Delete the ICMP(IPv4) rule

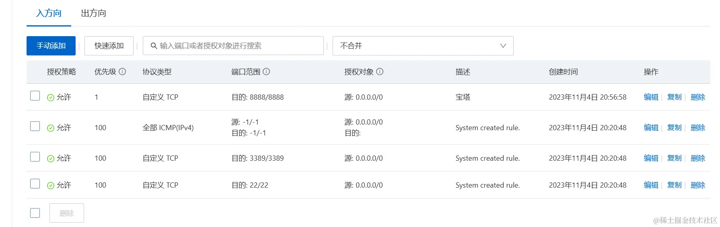coord(698,128)
